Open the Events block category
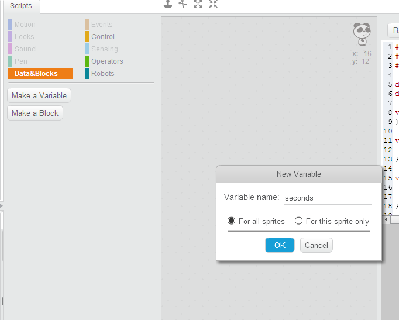The image size is (399, 320). point(99,25)
